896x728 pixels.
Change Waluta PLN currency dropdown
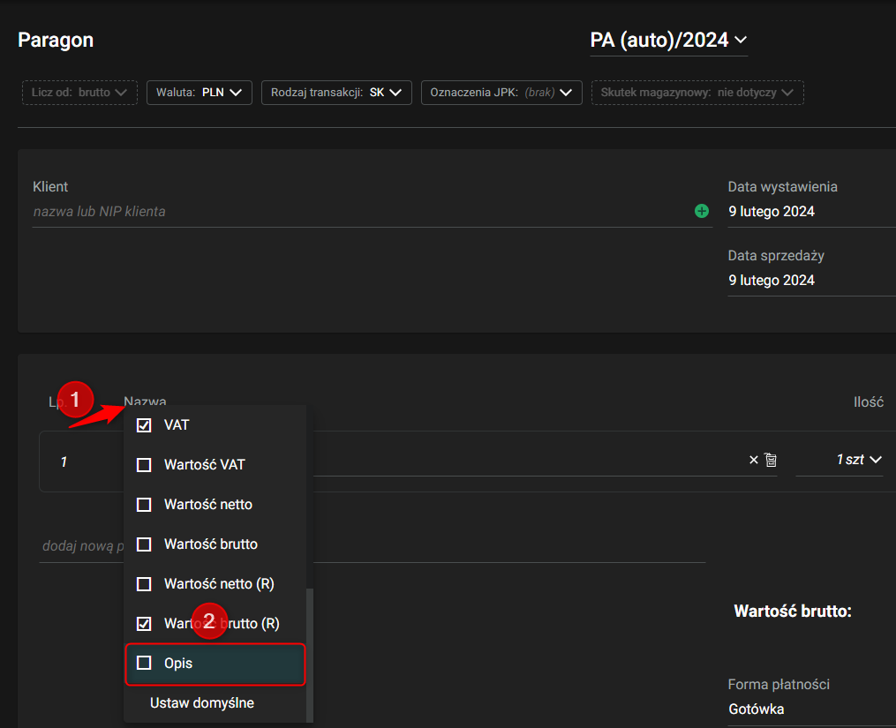tap(200, 93)
